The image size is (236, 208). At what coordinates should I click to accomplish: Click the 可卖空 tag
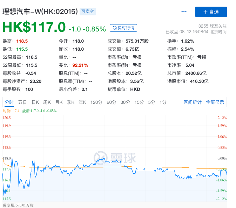tap(88, 12)
